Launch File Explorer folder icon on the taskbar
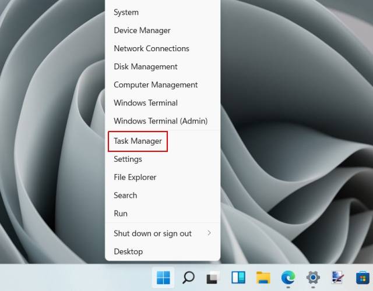This screenshot has height=291, width=373. pos(263,278)
